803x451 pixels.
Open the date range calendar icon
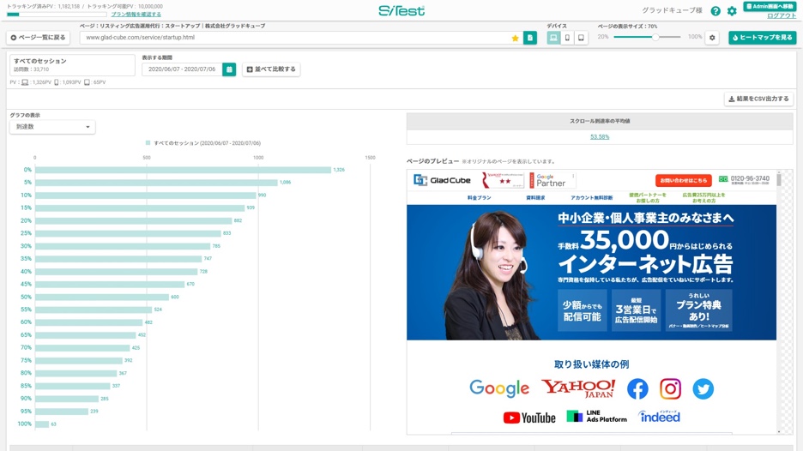[x=229, y=69]
